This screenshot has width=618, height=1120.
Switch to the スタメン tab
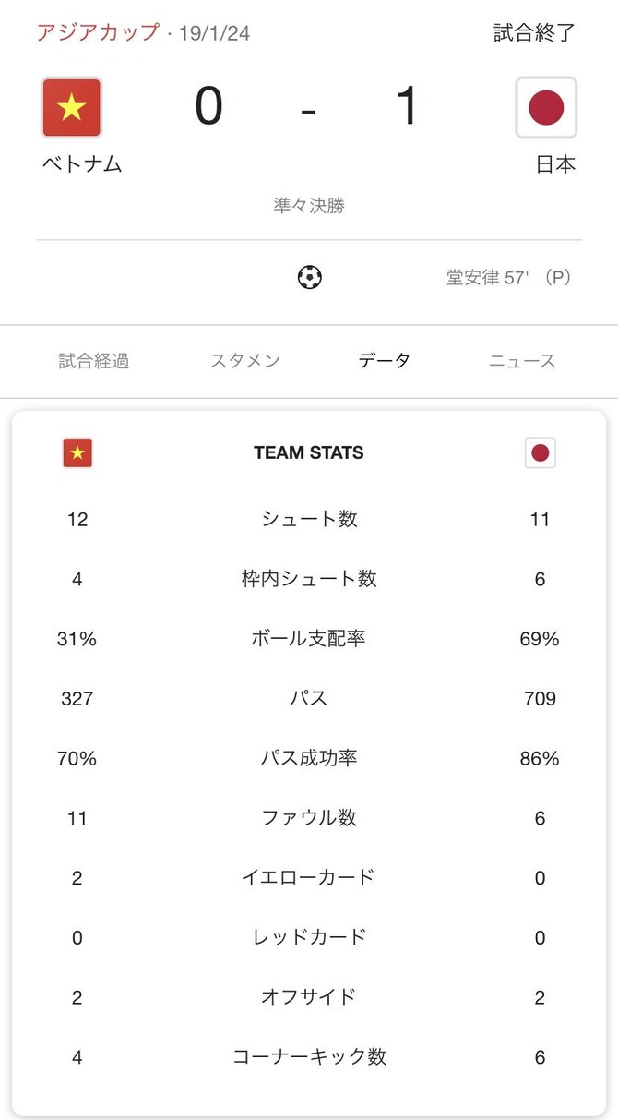tap(244, 361)
